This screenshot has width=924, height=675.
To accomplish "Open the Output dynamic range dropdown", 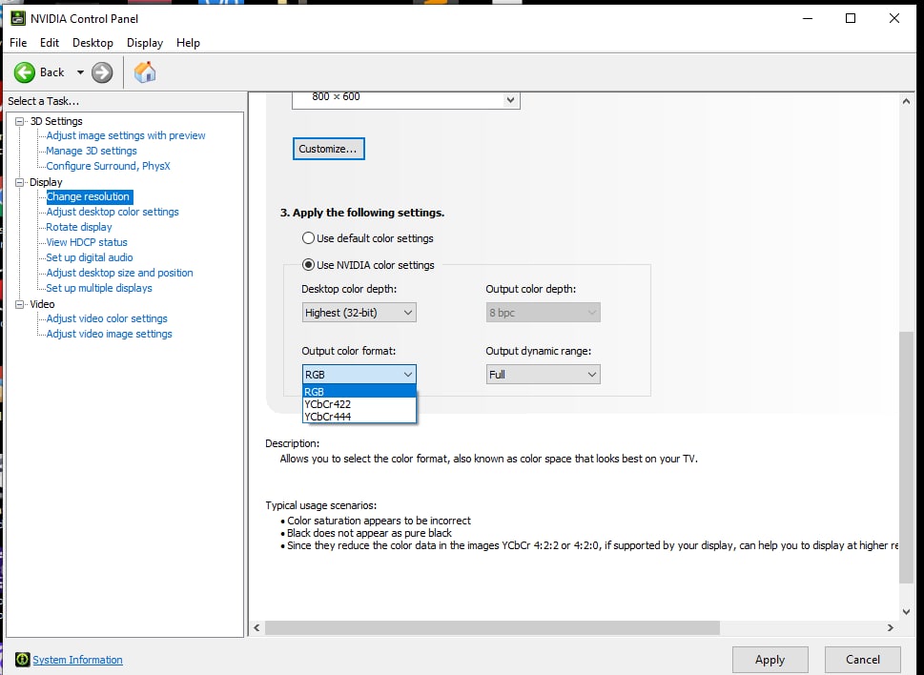I will [543, 374].
